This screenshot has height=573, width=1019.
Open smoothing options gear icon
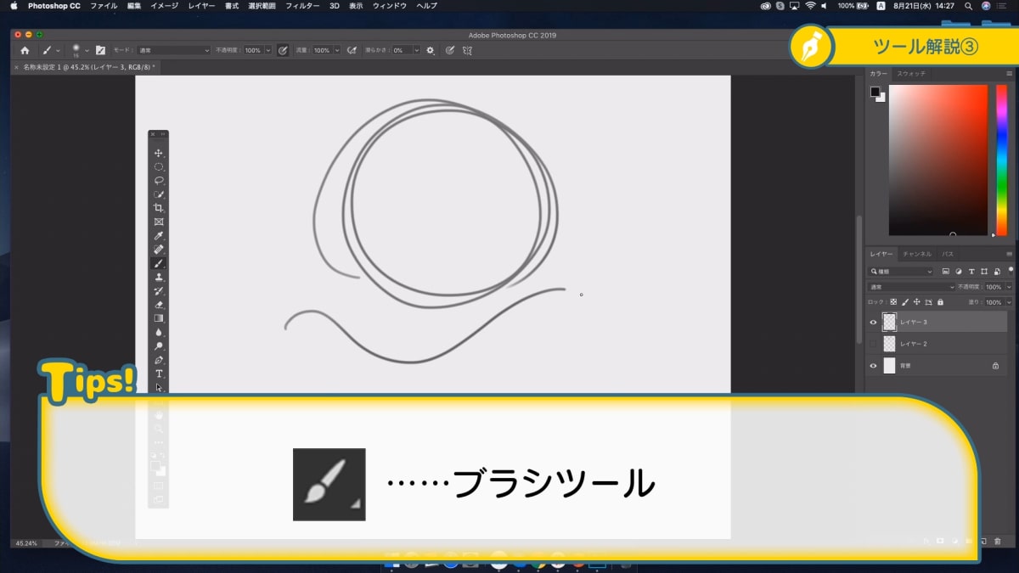[x=431, y=50]
